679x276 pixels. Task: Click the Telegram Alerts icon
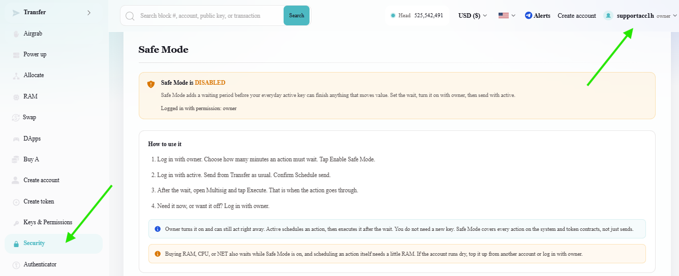[529, 16]
